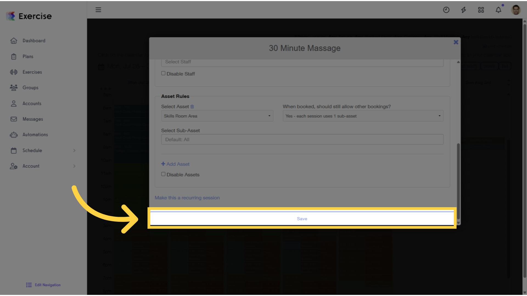Open the sub-asset booking rule dropdown

tap(363, 116)
